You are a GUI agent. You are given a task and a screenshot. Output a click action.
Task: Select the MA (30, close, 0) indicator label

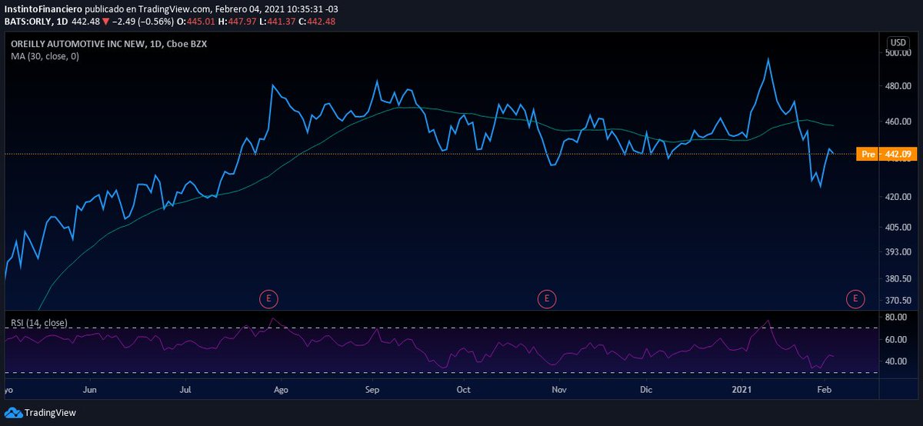pos(45,56)
